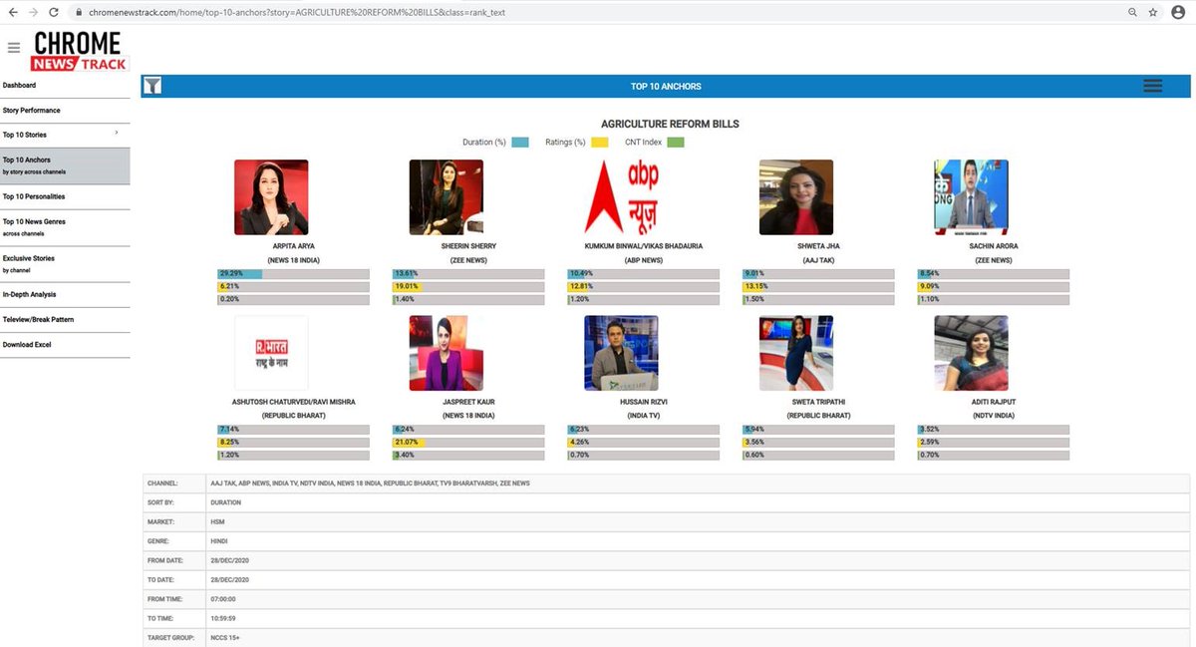This screenshot has height=647, width=1196.
Task: Click the browser forward arrow
Action: pyautogui.click(x=33, y=12)
